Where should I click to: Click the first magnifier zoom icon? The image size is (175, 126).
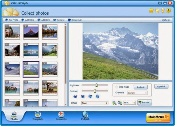(x=114, y=103)
